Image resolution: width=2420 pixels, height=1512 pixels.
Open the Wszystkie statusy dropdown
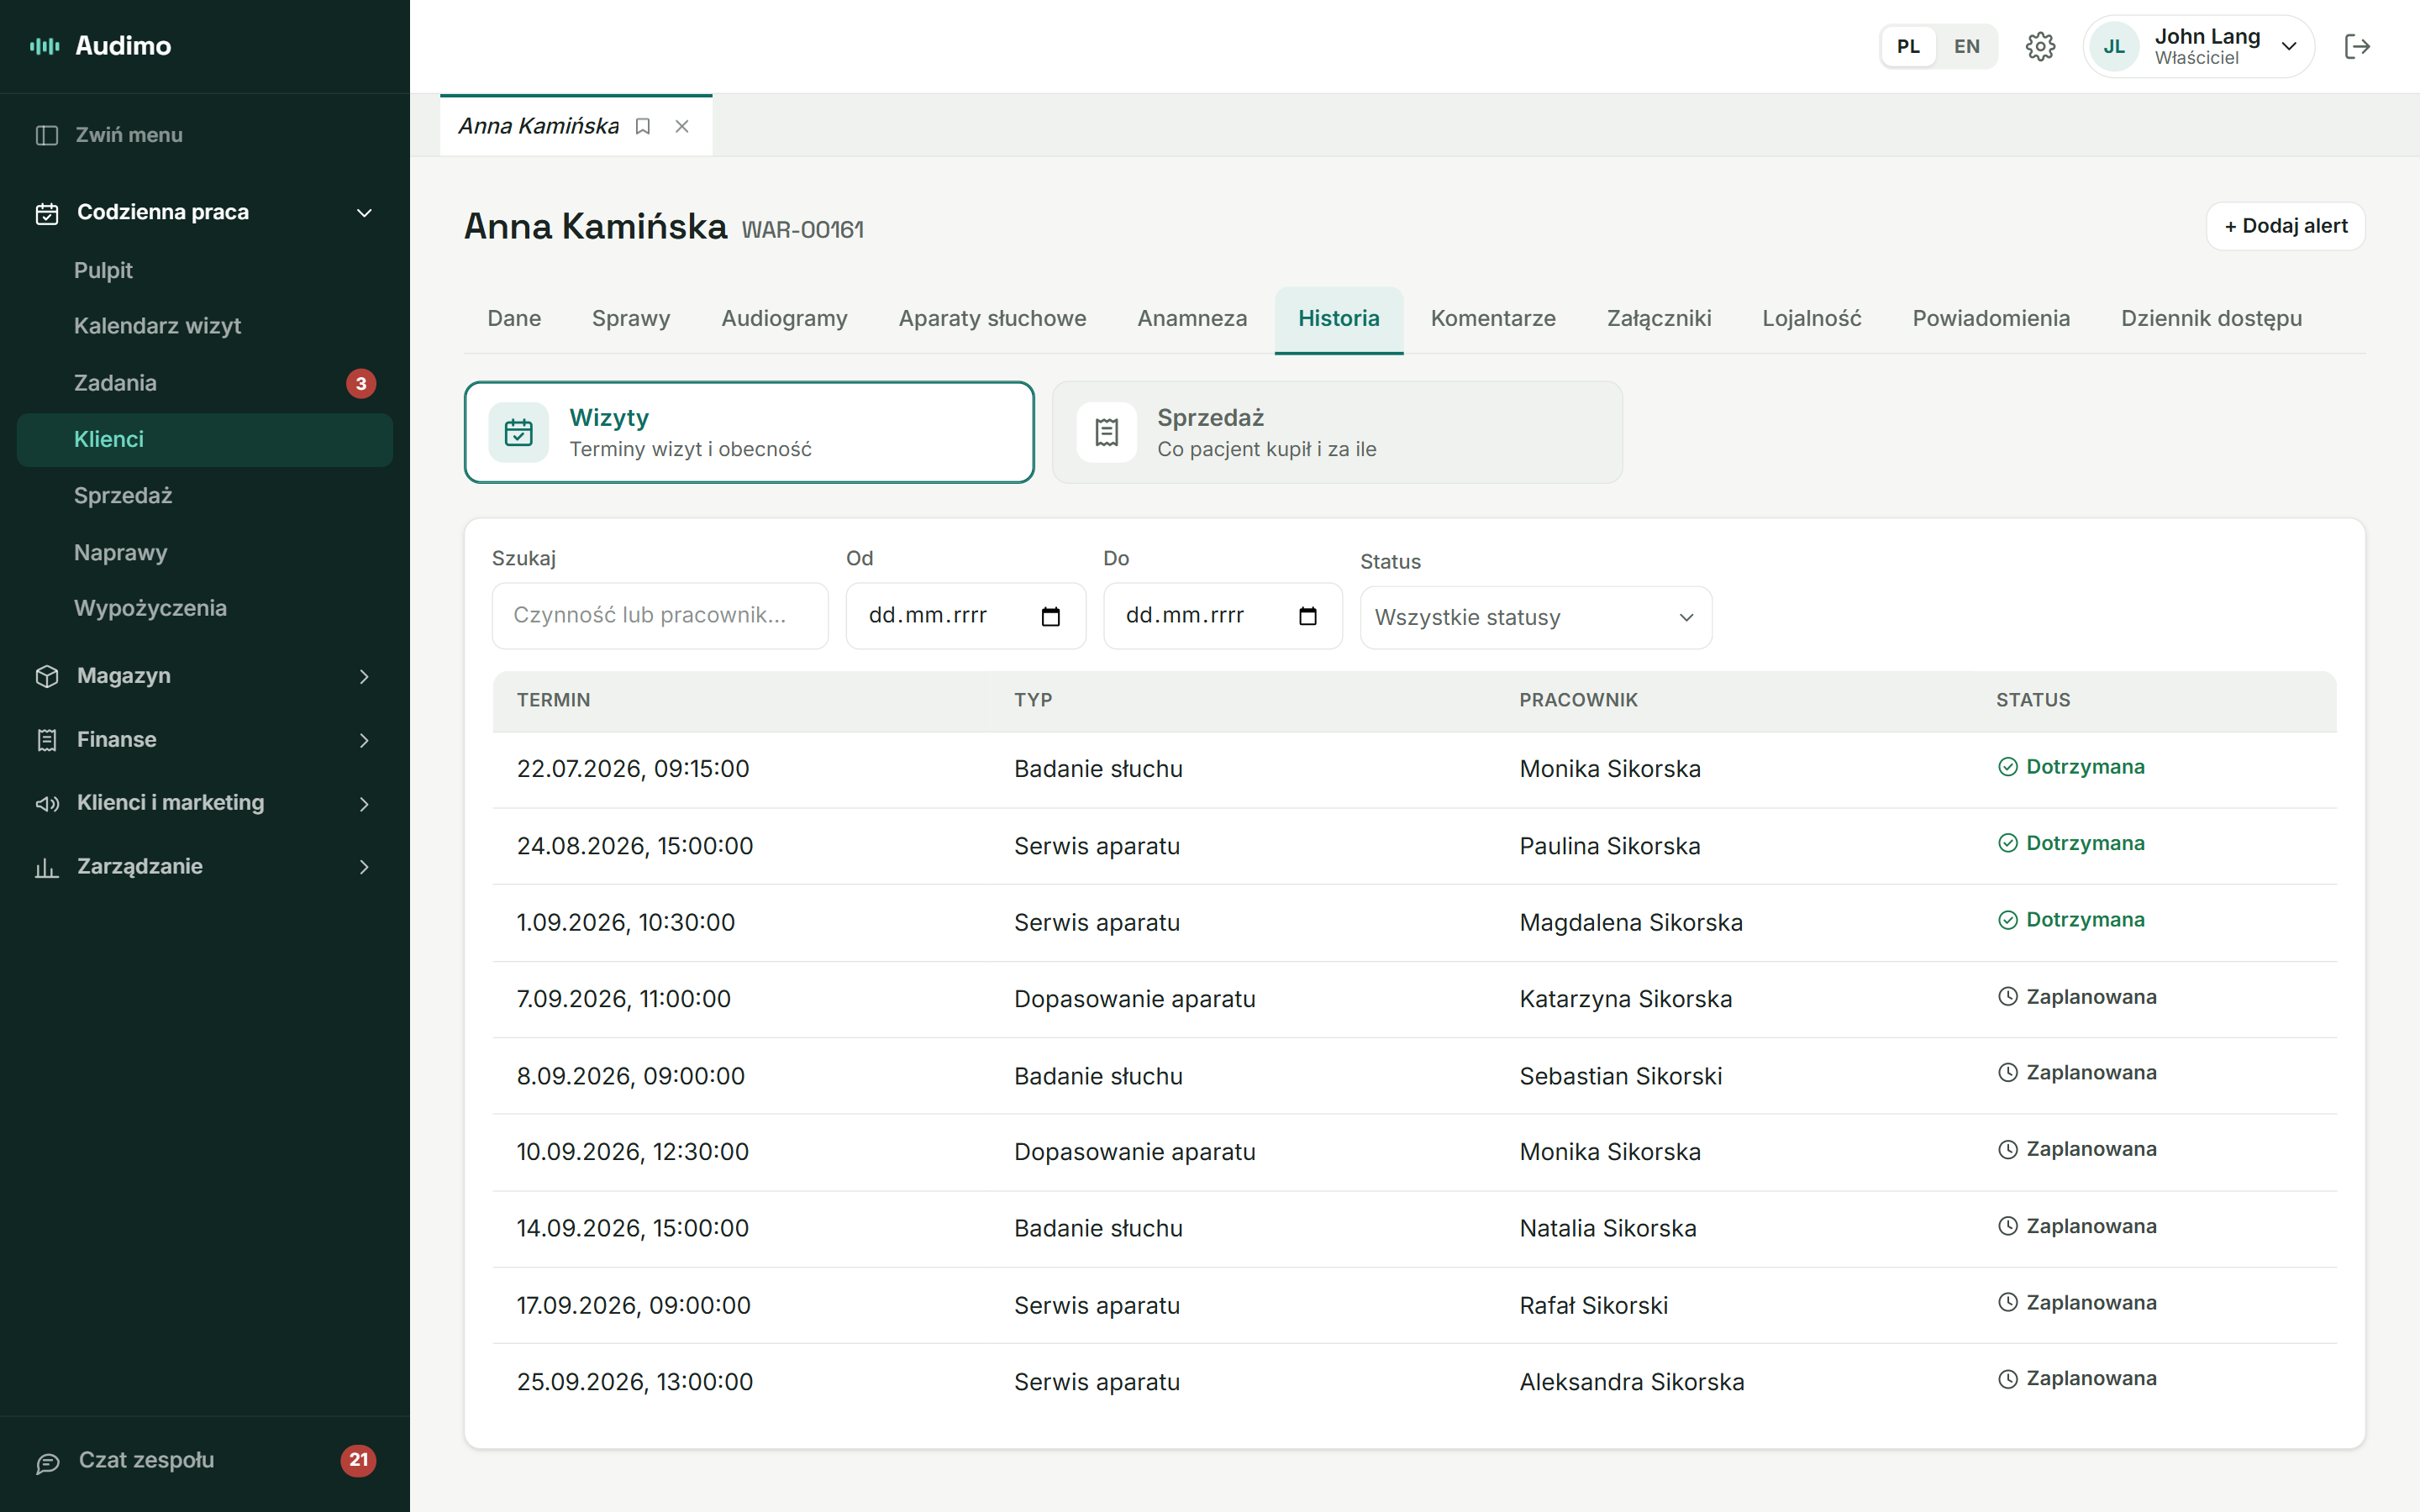(1535, 617)
